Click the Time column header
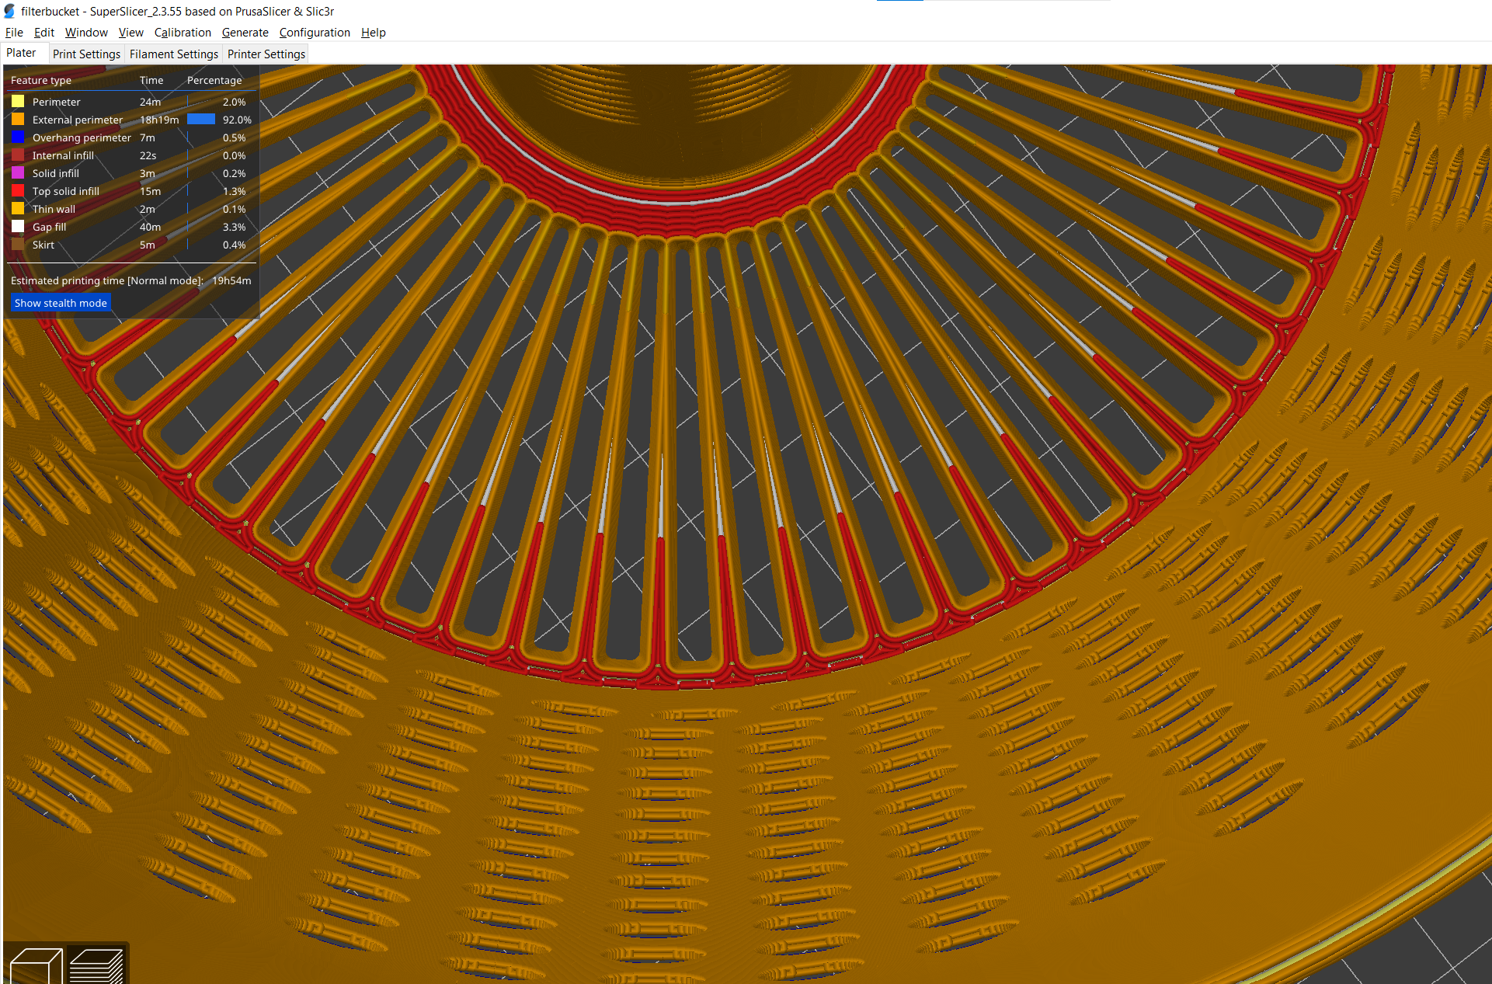 pyautogui.click(x=151, y=80)
